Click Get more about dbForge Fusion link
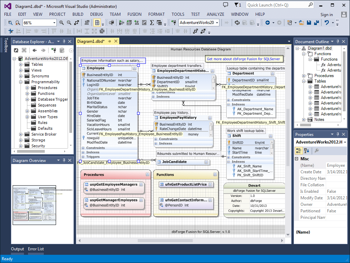Viewport: 350px width, 263px height. pos(243,59)
